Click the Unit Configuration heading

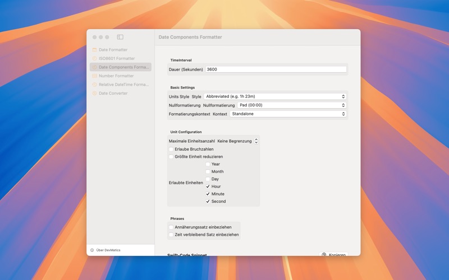[186, 132]
